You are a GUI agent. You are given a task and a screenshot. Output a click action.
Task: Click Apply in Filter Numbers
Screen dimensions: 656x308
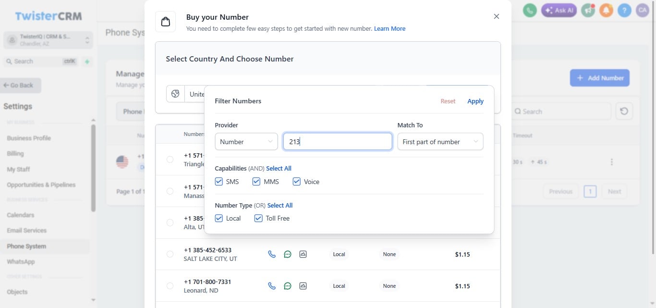tap(475, 101)
